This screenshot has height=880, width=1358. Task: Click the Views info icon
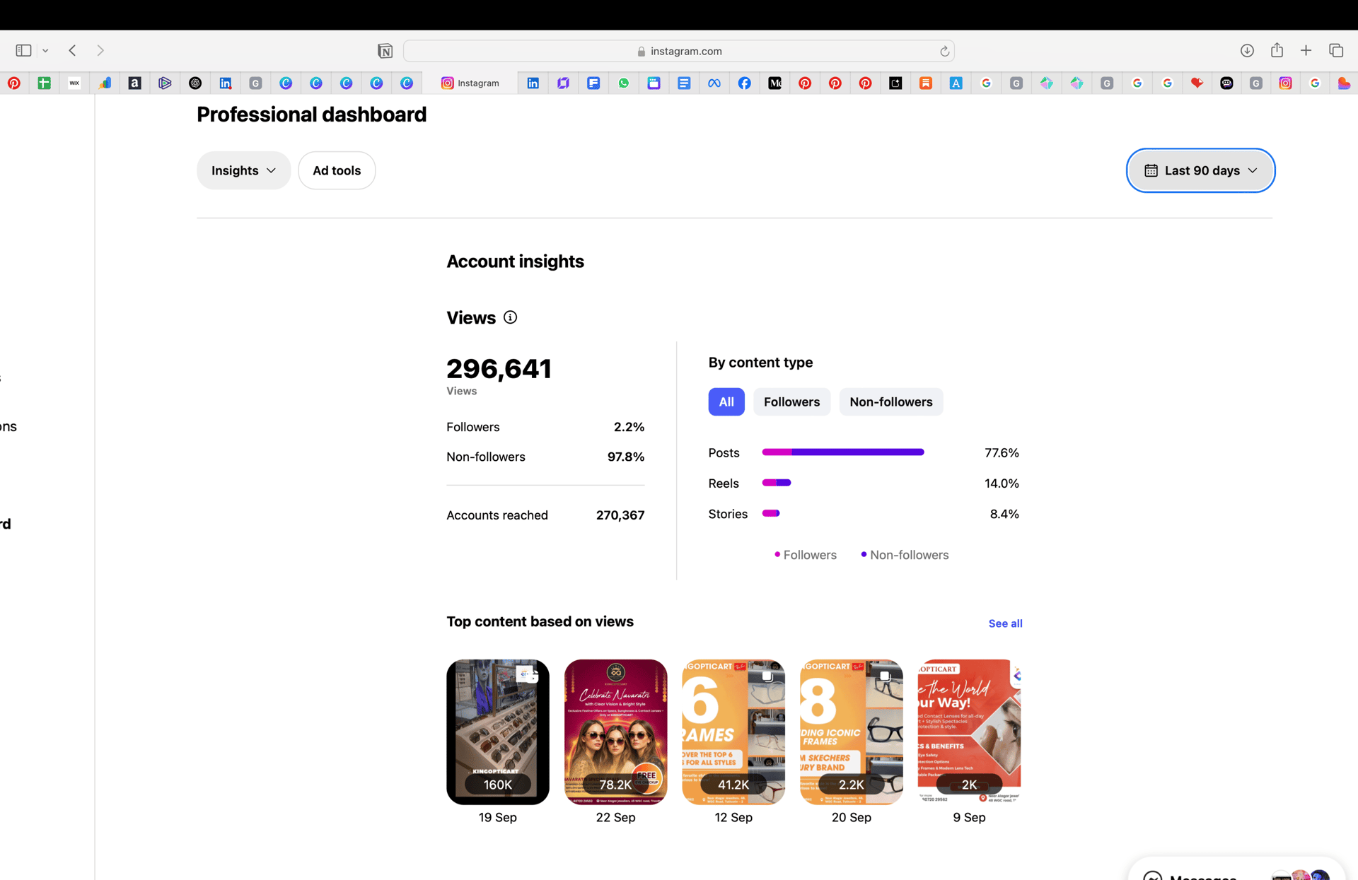point(510,317)
